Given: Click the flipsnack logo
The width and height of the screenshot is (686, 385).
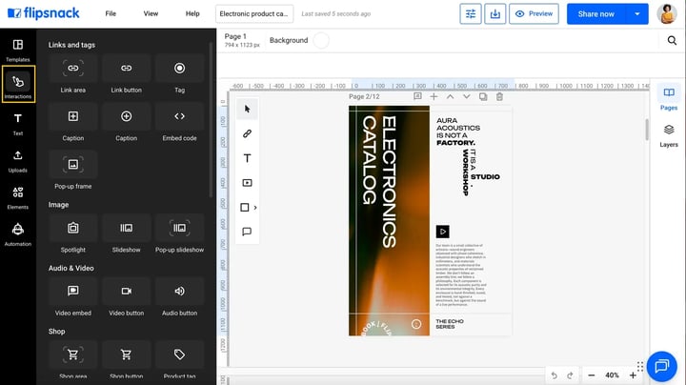Looking at the screenshot, I should [44, 13].
